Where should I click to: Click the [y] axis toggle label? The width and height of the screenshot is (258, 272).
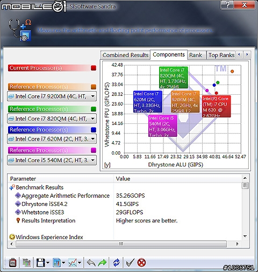[x=107, y=165]
